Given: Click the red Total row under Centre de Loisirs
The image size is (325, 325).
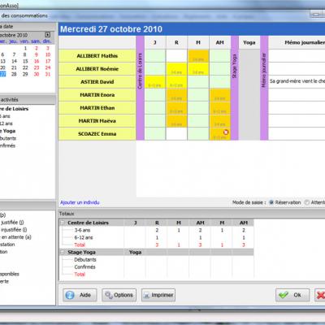Looking at the screenshot, I should pyautogui.click(x=157, y=245).
